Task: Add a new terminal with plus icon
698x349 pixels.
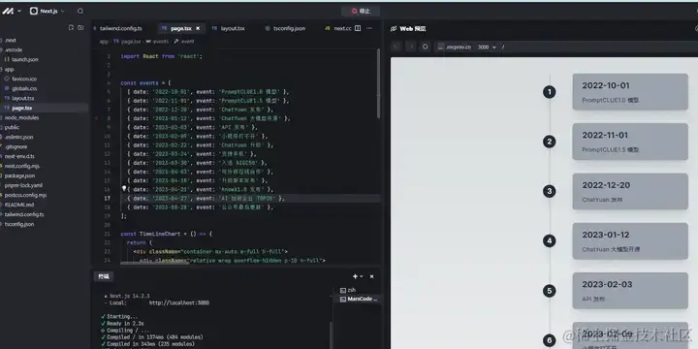Action: pyautogui.click(x=355, y=276)
